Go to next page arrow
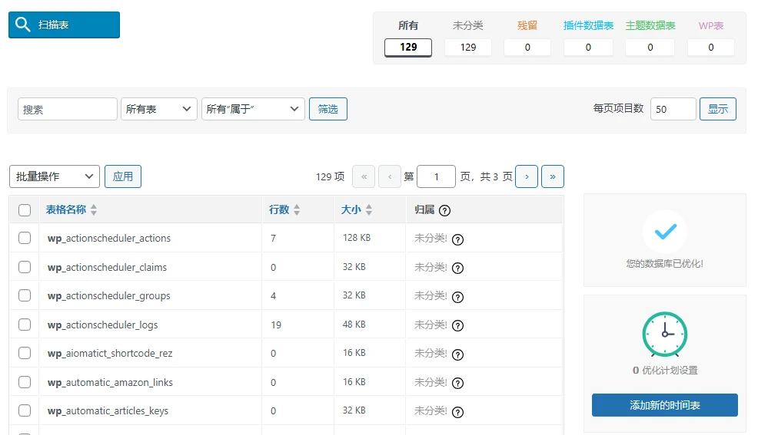Image resolution: width=758 pixels, height=435 pixels. pyautogui.click(x=527, y=176)
